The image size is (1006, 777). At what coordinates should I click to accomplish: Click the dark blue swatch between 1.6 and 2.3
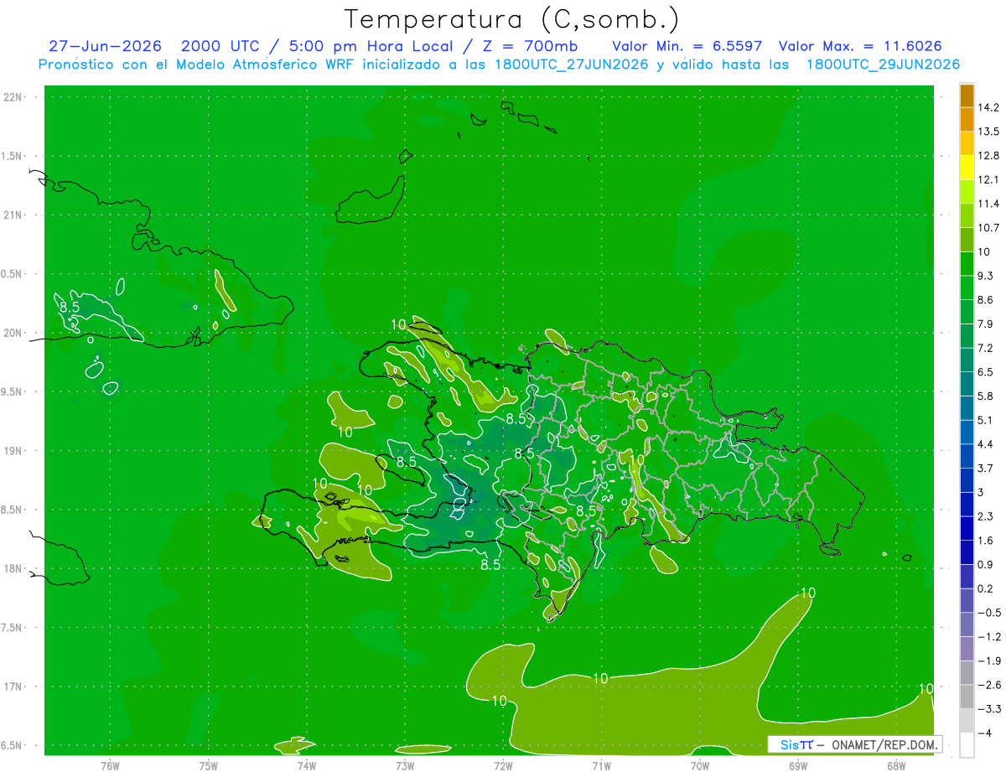[967, 528]
